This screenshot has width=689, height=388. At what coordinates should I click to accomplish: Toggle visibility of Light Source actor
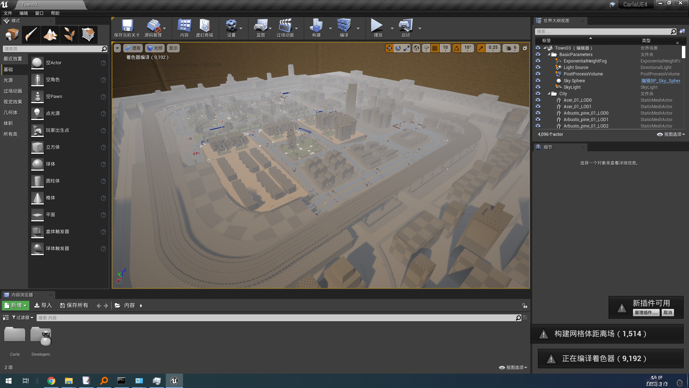(538, 68)
